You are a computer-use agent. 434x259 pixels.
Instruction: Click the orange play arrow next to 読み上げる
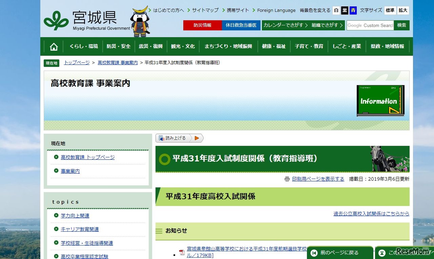[x=197, y=138]
